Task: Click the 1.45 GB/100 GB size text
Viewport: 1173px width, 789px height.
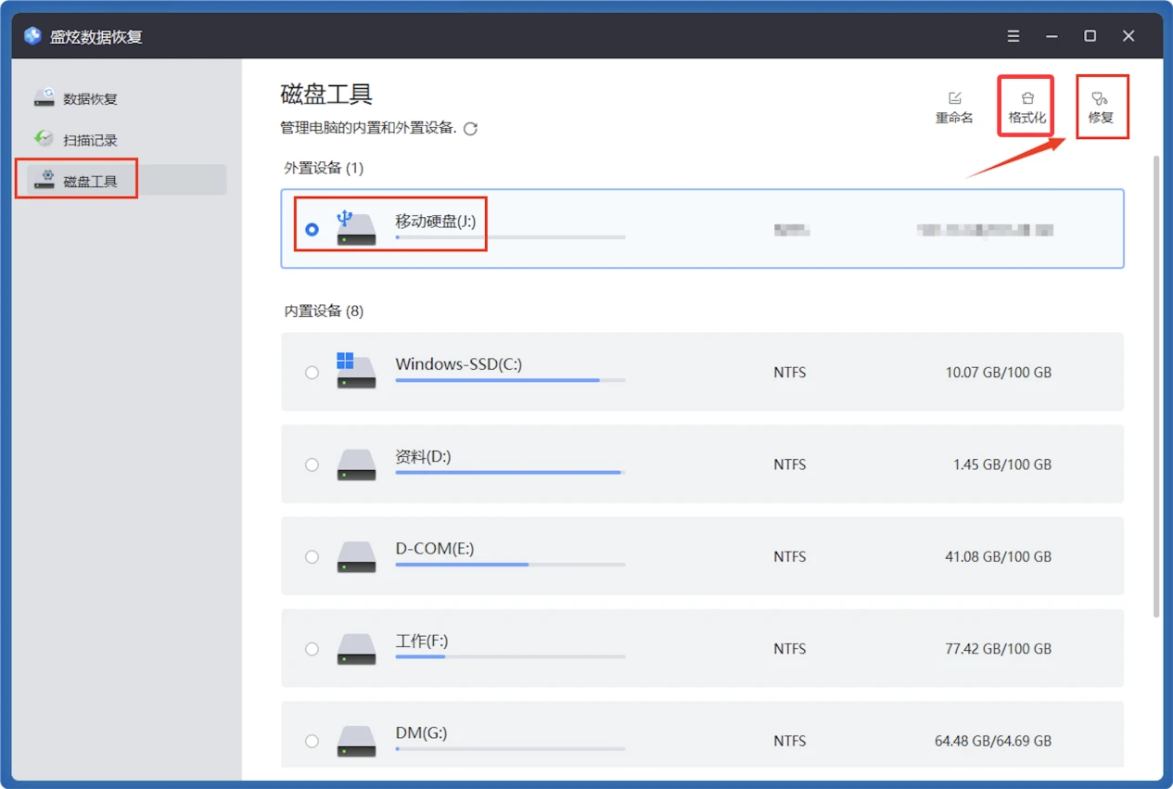Action: (x=1002, y=464)
